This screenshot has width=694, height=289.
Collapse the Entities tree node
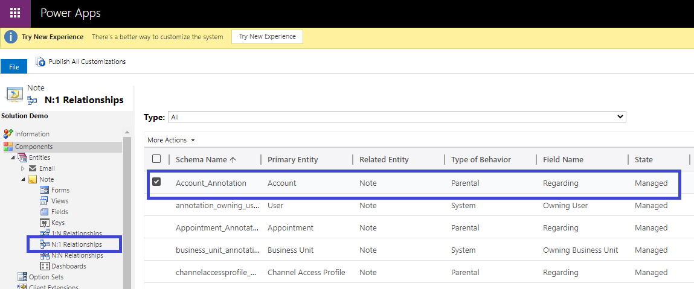(x=13, y=157)
